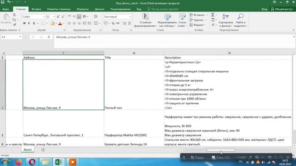
Task: Switch to the Вставка tab
Action: [36, 9]
